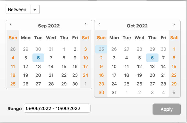Viewport: 187px width, 123px height.
Task: Select September 6 in the left calendar
Action: coord(38,58)
